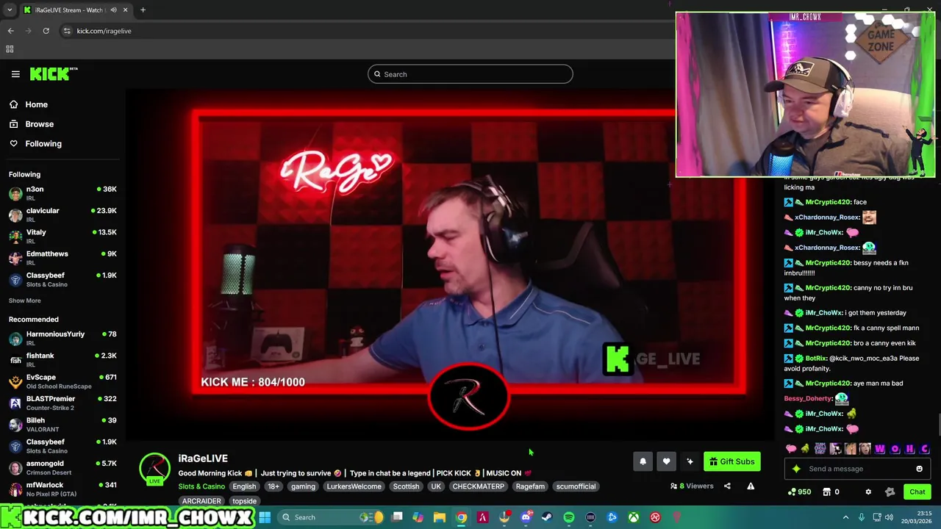Open Billeh VALORANT channel

click(x=62, y=424)
